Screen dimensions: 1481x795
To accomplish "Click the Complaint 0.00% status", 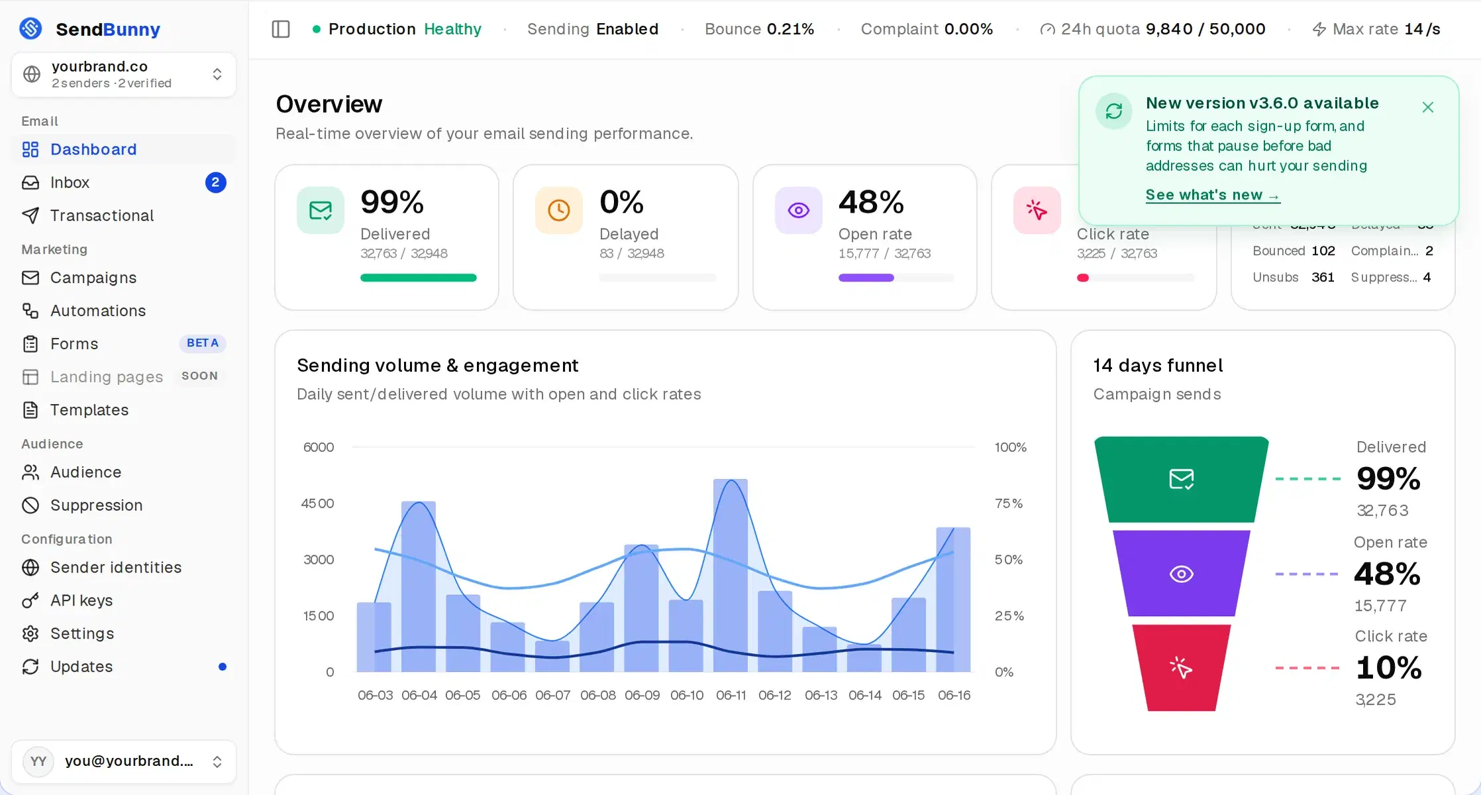I will tap(927, 29).
